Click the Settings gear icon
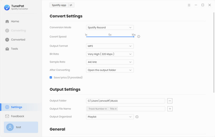215x137 pixels. click(x=7, y=107)
